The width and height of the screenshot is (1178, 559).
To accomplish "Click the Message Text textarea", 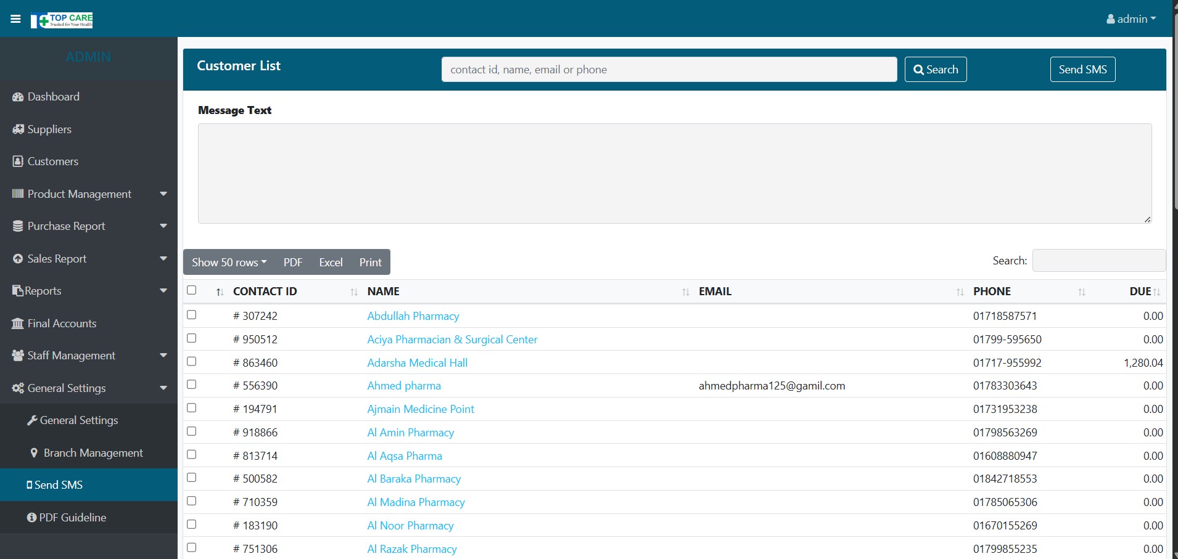I will point(674,173).
